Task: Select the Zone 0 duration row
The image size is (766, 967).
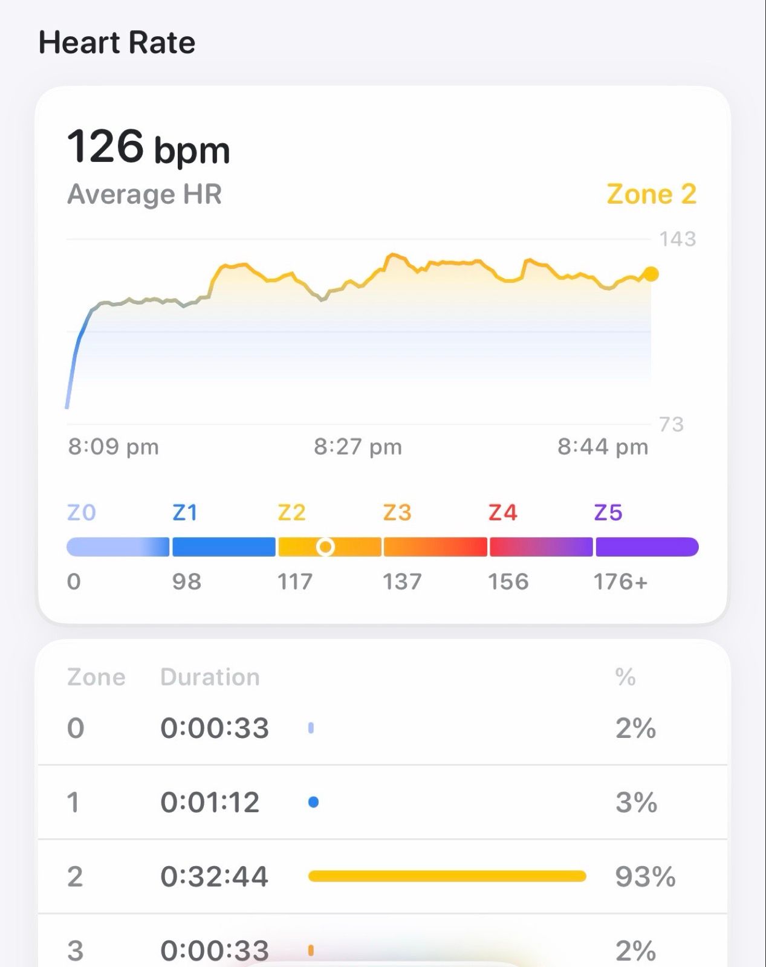Action: (382, 728)
